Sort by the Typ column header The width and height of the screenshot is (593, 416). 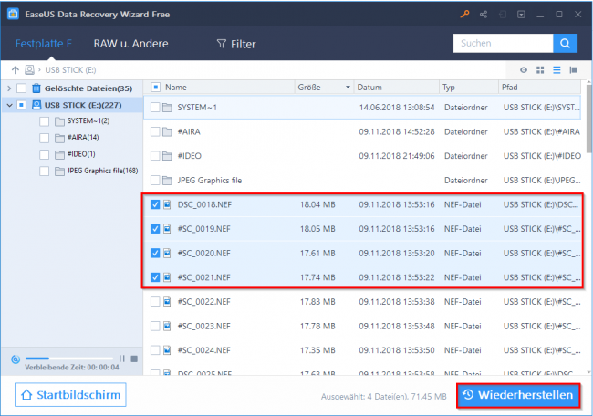click(449, 88)
